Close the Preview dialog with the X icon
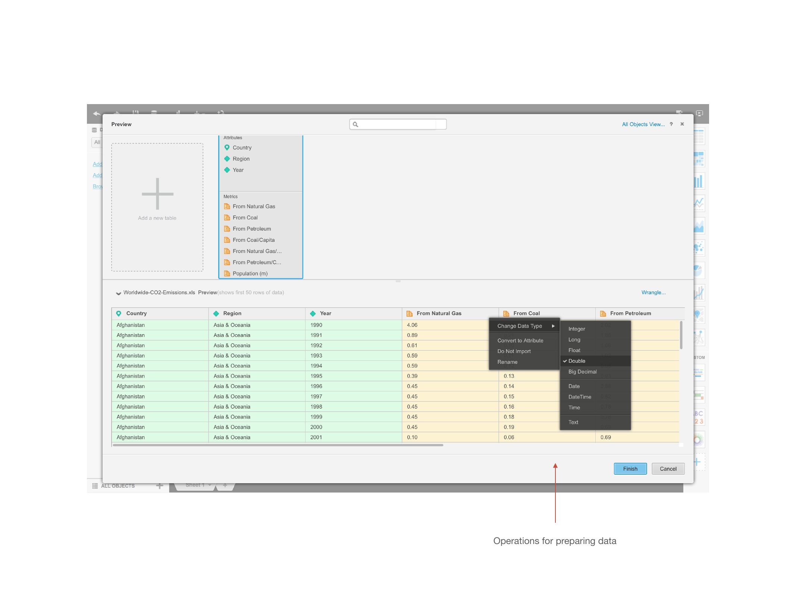 pos(682,124)
